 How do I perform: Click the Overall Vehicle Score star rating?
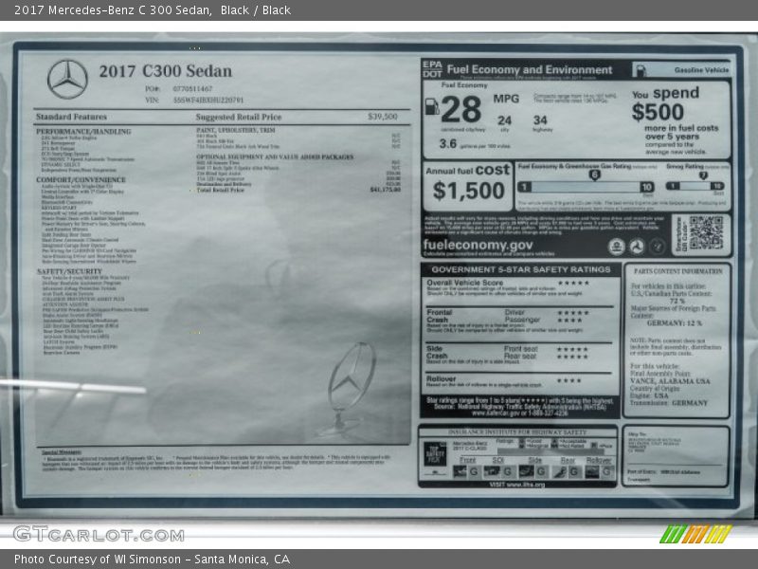573,283
